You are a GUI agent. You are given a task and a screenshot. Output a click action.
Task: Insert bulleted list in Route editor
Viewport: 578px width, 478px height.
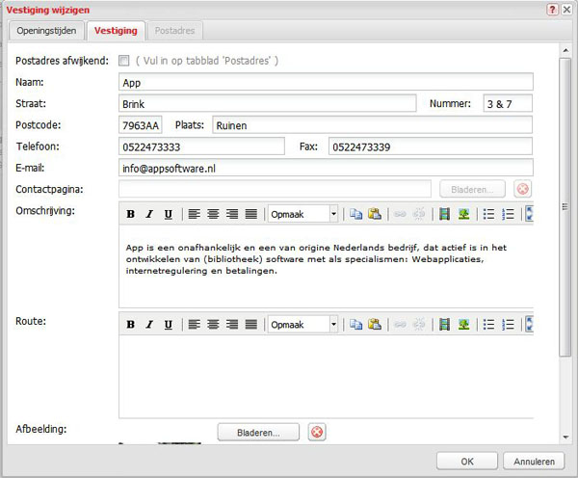point(488,324)
